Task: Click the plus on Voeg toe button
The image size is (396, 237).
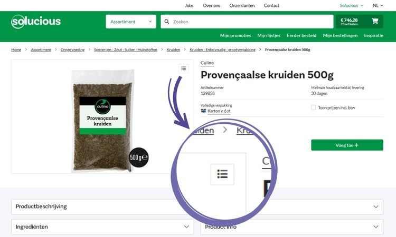Action: 356,145
